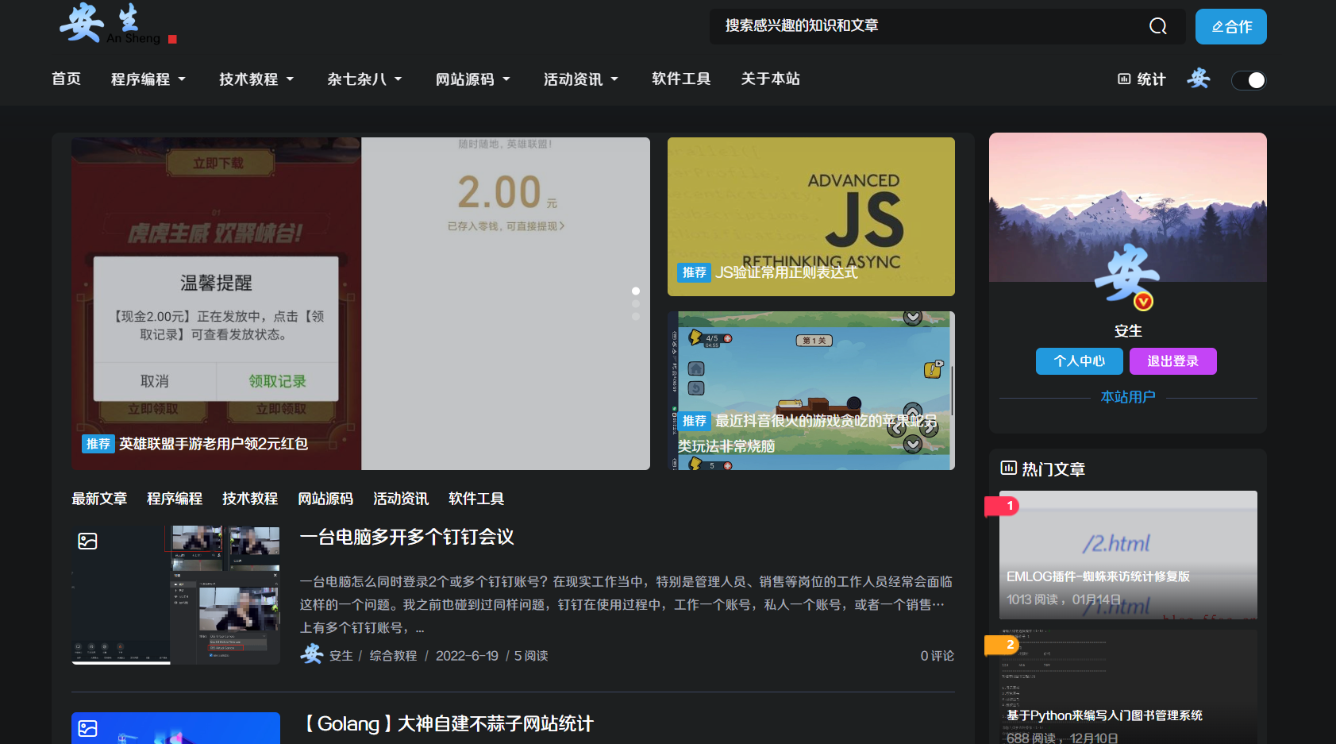Click the image icon on Golang thumbnail
This screenshot has height=744, width=1336.
coord(88,728)
